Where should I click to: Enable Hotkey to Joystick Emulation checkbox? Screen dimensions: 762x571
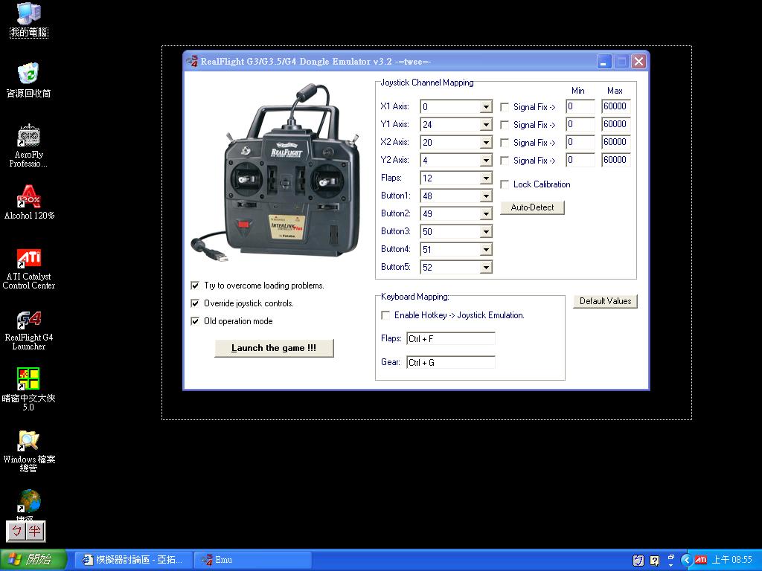[385, 315]
